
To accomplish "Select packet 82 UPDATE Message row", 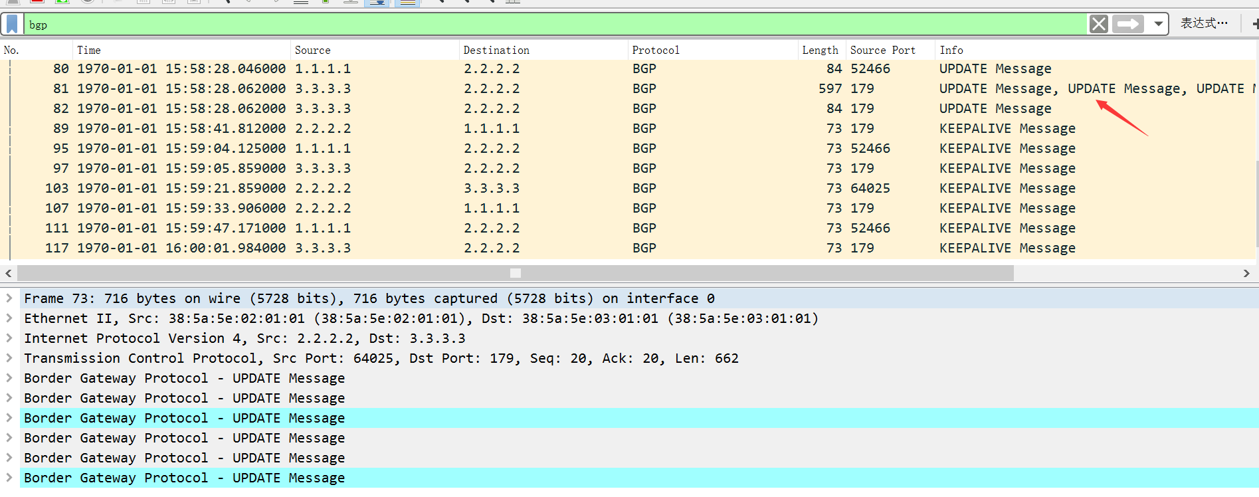I will pyautogui.click(x=628, y=109).
